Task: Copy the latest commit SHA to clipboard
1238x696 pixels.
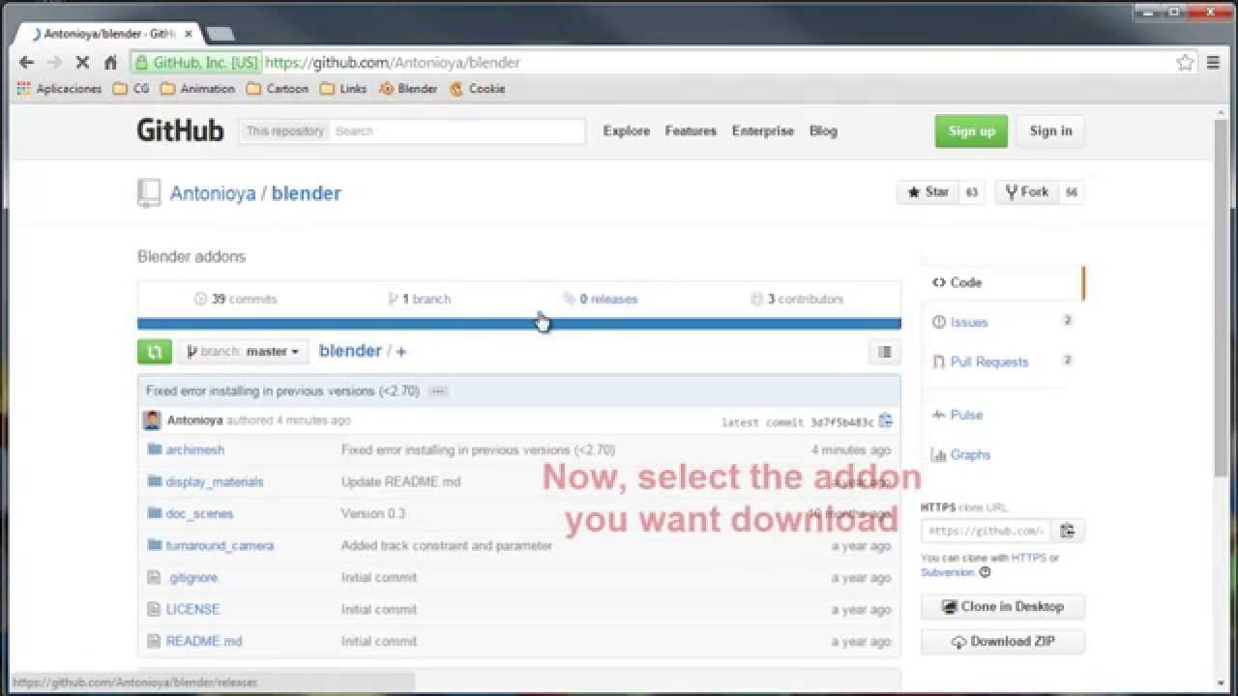Action: (886, 421)
